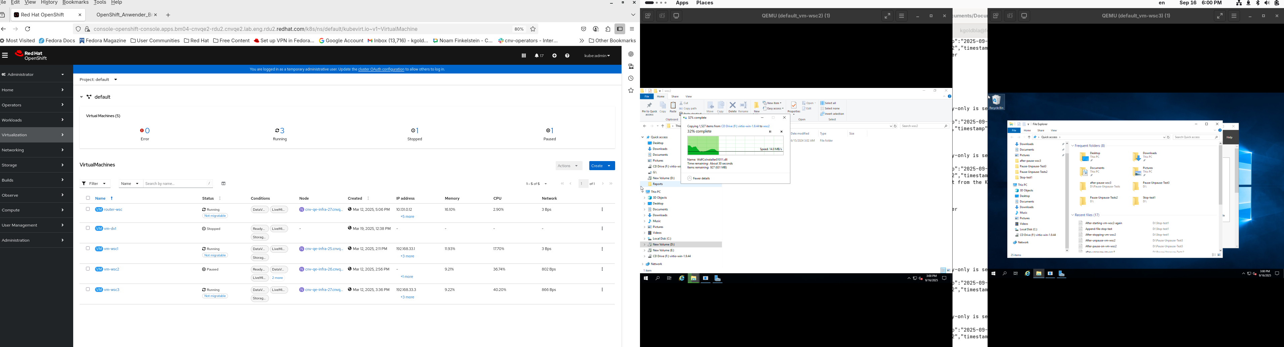The width and height of the screenshot is (1284, 347).
Task: Open the cluster OAuth configuration link
Action: [381, 70]
